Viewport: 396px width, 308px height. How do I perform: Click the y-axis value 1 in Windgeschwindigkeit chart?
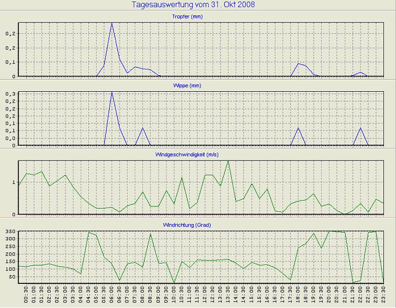click(x=14, y=182)
